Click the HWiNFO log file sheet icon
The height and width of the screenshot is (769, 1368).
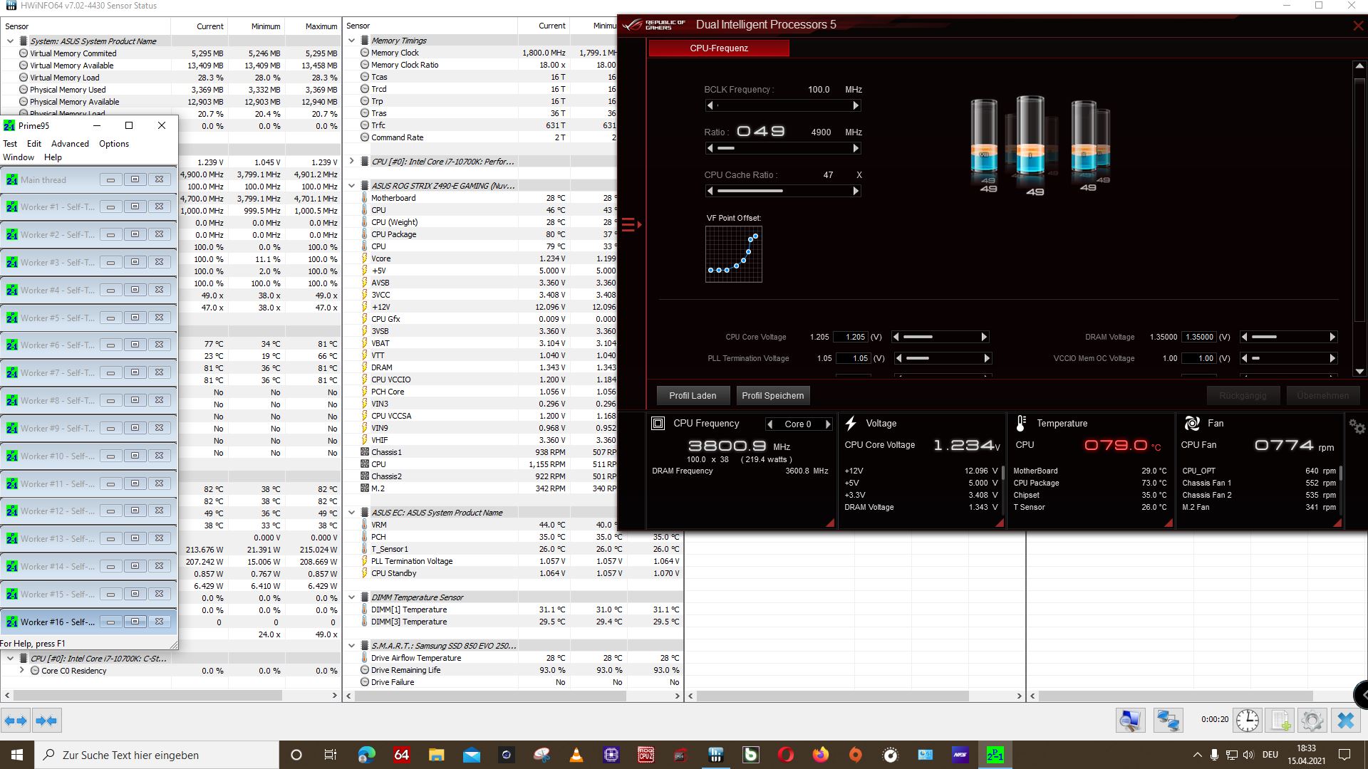point(1280,721)
